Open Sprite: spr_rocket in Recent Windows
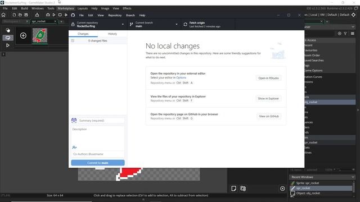This screenshot has height=202, width=360. [x=321, y=183]
